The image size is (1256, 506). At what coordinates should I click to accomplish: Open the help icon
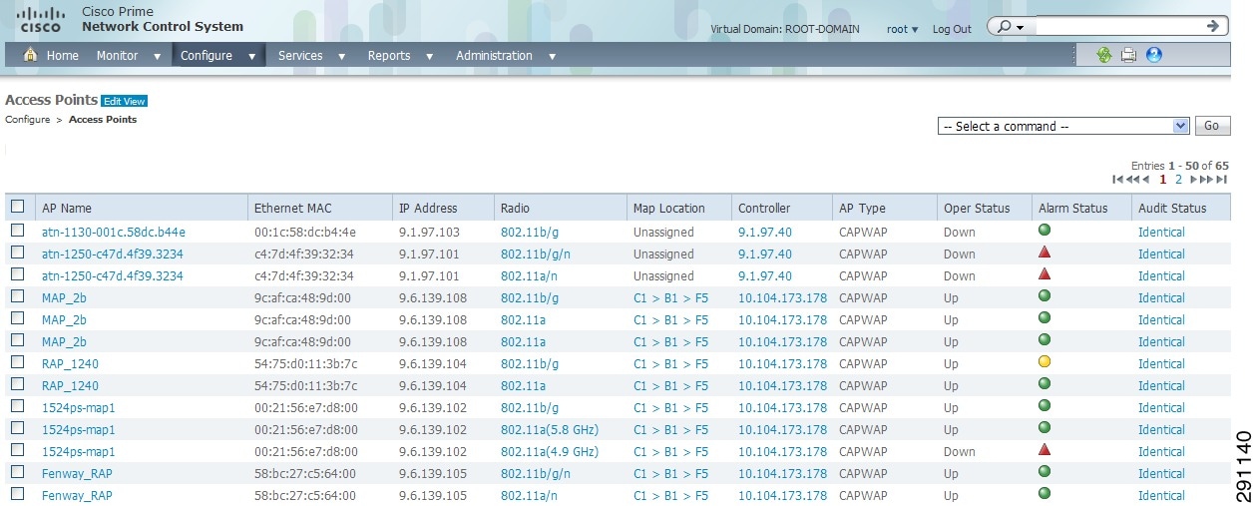(x=1154, y=55)
